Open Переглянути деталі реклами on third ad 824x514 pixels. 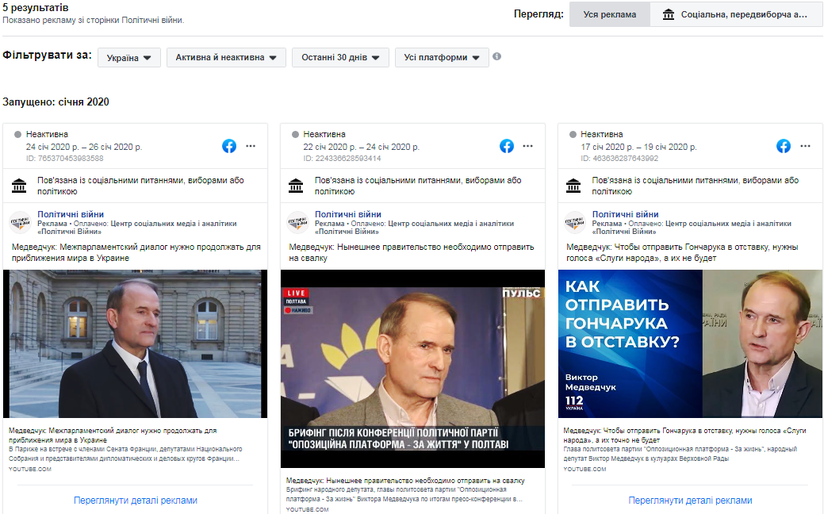pyautogui.click(x=690, y=501)
